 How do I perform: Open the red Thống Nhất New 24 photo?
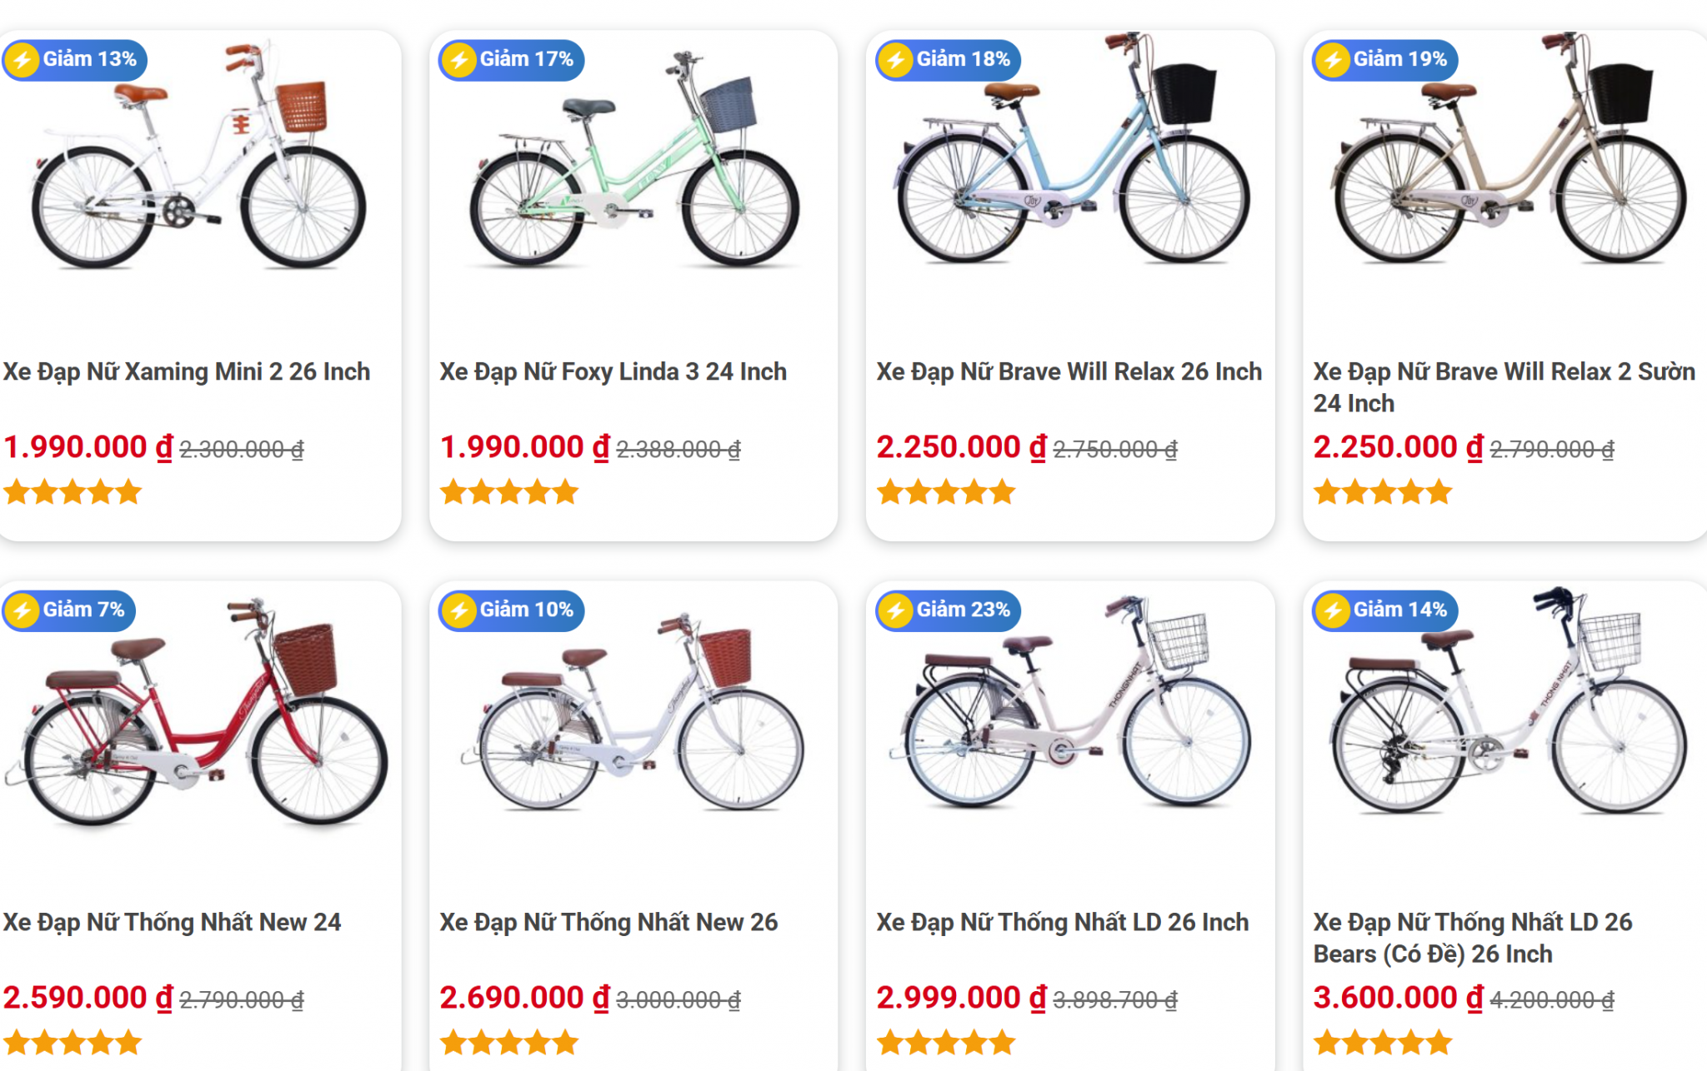[197, 716]
